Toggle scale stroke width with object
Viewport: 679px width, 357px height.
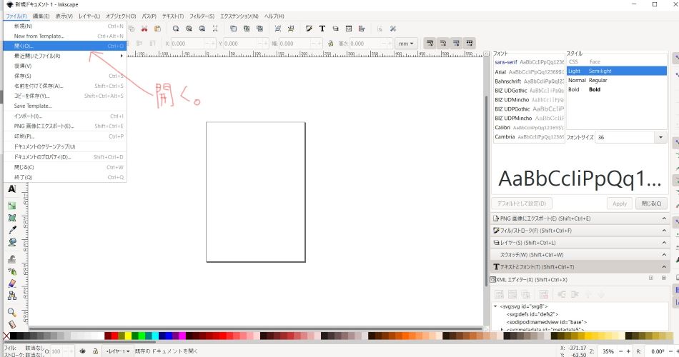430,43
